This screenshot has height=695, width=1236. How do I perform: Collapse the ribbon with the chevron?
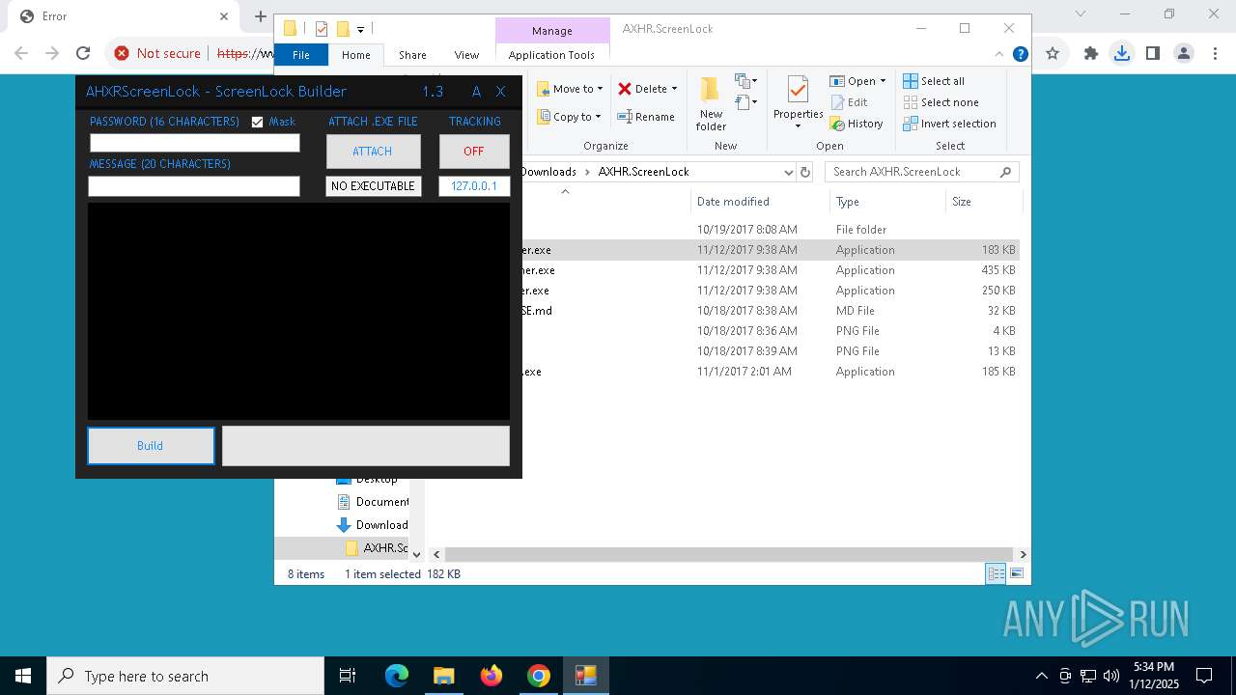(x=1001, y=55)
